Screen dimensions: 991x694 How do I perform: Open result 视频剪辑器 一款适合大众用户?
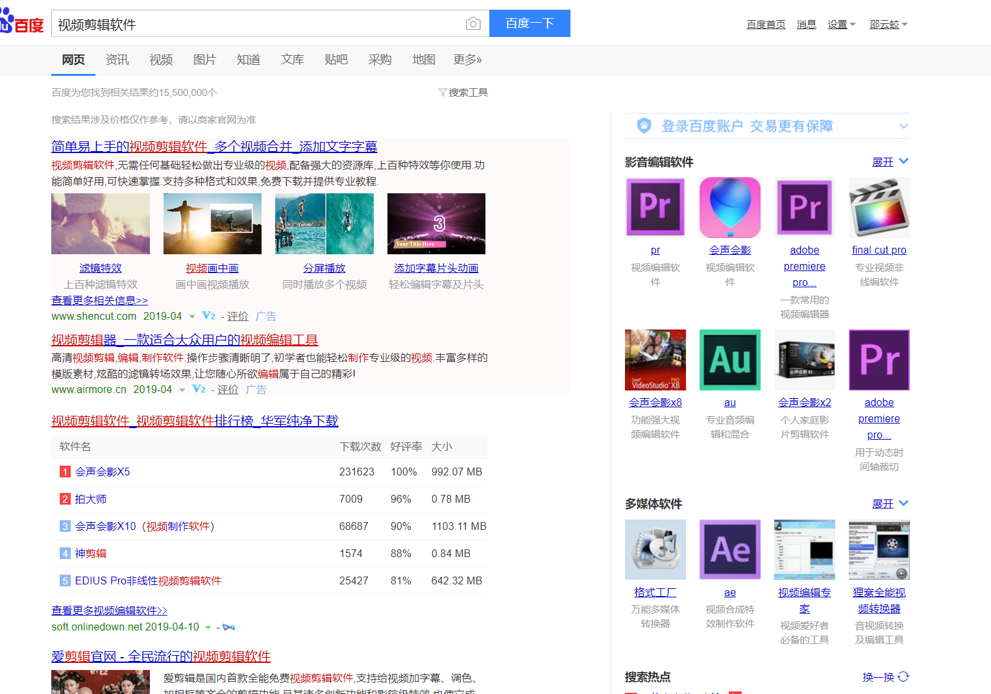(x=185, y=340)
